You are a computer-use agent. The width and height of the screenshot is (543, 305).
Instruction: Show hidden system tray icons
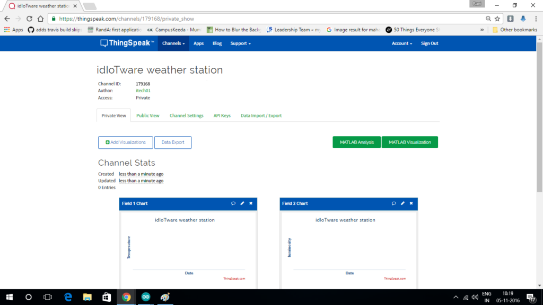click(x=456, y=297)
